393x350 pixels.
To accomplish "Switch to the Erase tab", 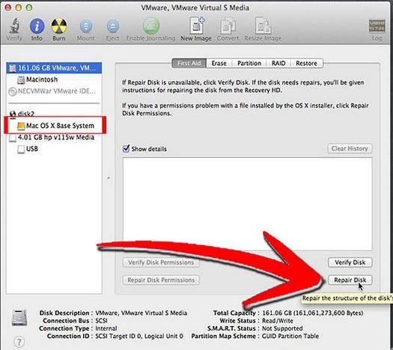I will tap(219, 64).
